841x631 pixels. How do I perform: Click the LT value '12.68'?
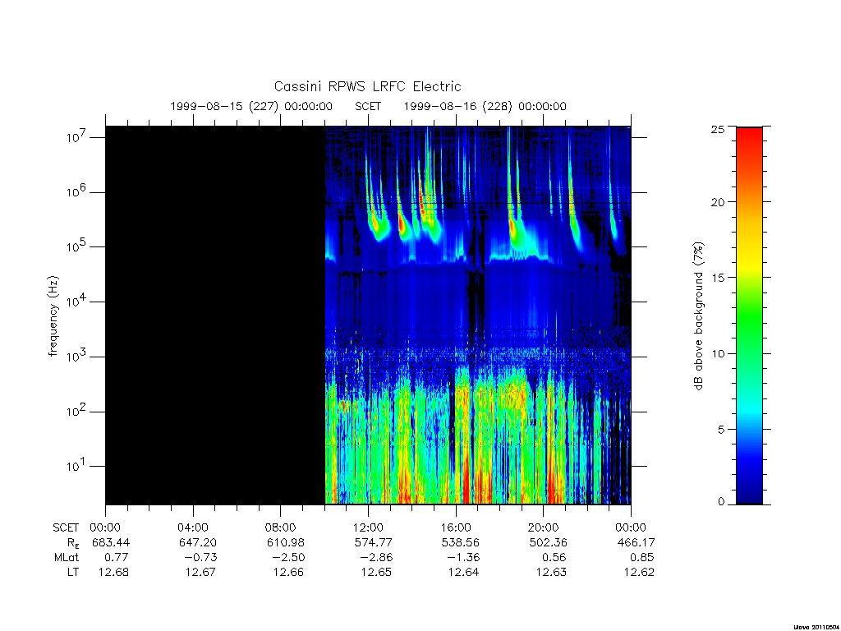113,573
